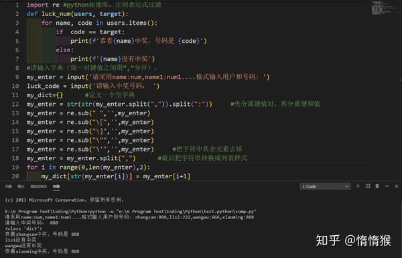This screenshot has height=258, width=402.
Task: Click the 'lisi没有中奖' terminal output line
Action: coord(21,240)
